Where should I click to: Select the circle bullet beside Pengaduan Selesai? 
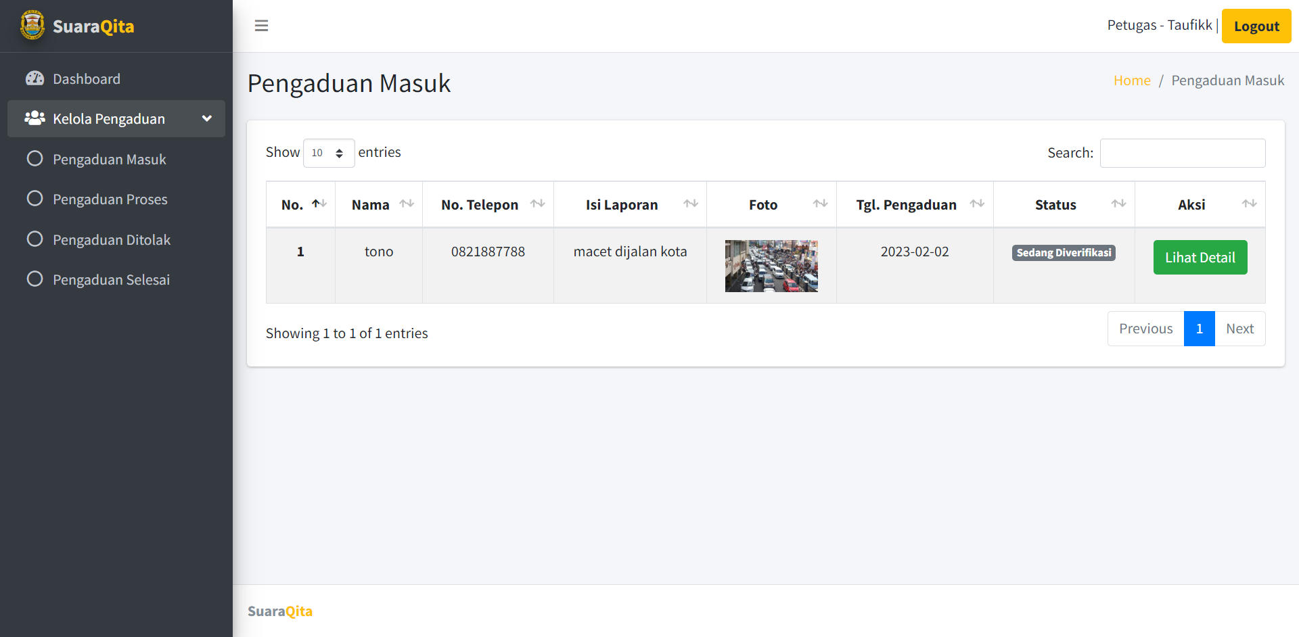pos(35,279)
